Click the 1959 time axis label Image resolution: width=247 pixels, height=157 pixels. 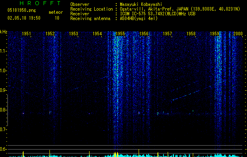[214, 33]
